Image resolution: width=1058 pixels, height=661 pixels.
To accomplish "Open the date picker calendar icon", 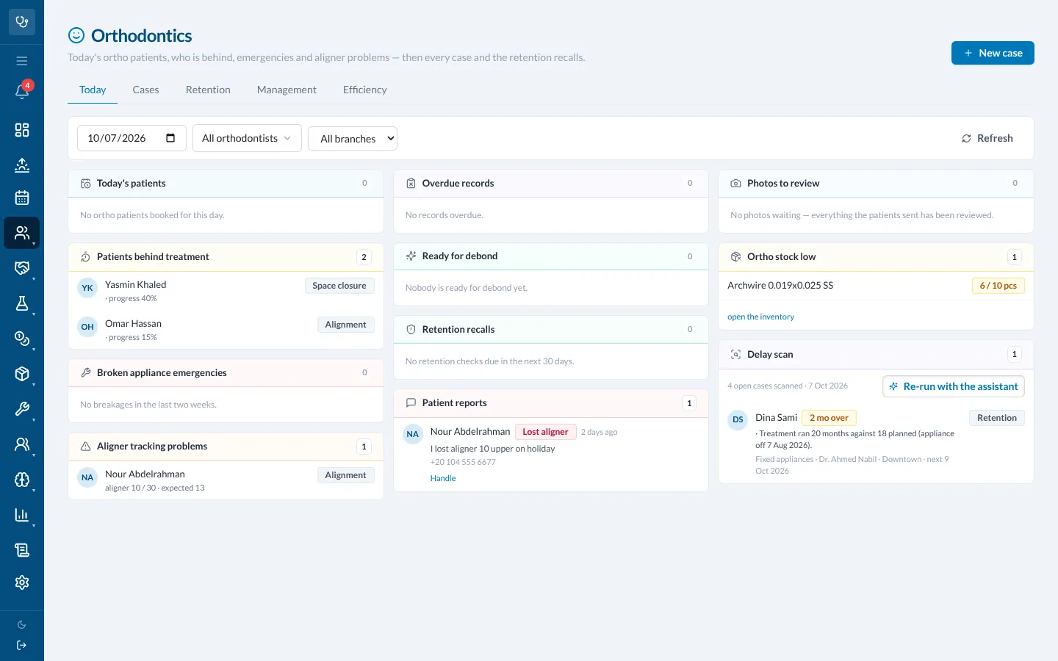I will tap(170, 138).
